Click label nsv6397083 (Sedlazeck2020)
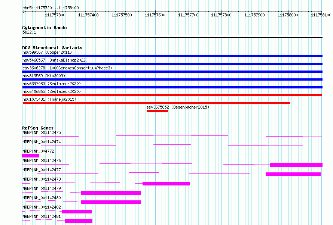The image size is (333, 225). [x=52, y=84]
